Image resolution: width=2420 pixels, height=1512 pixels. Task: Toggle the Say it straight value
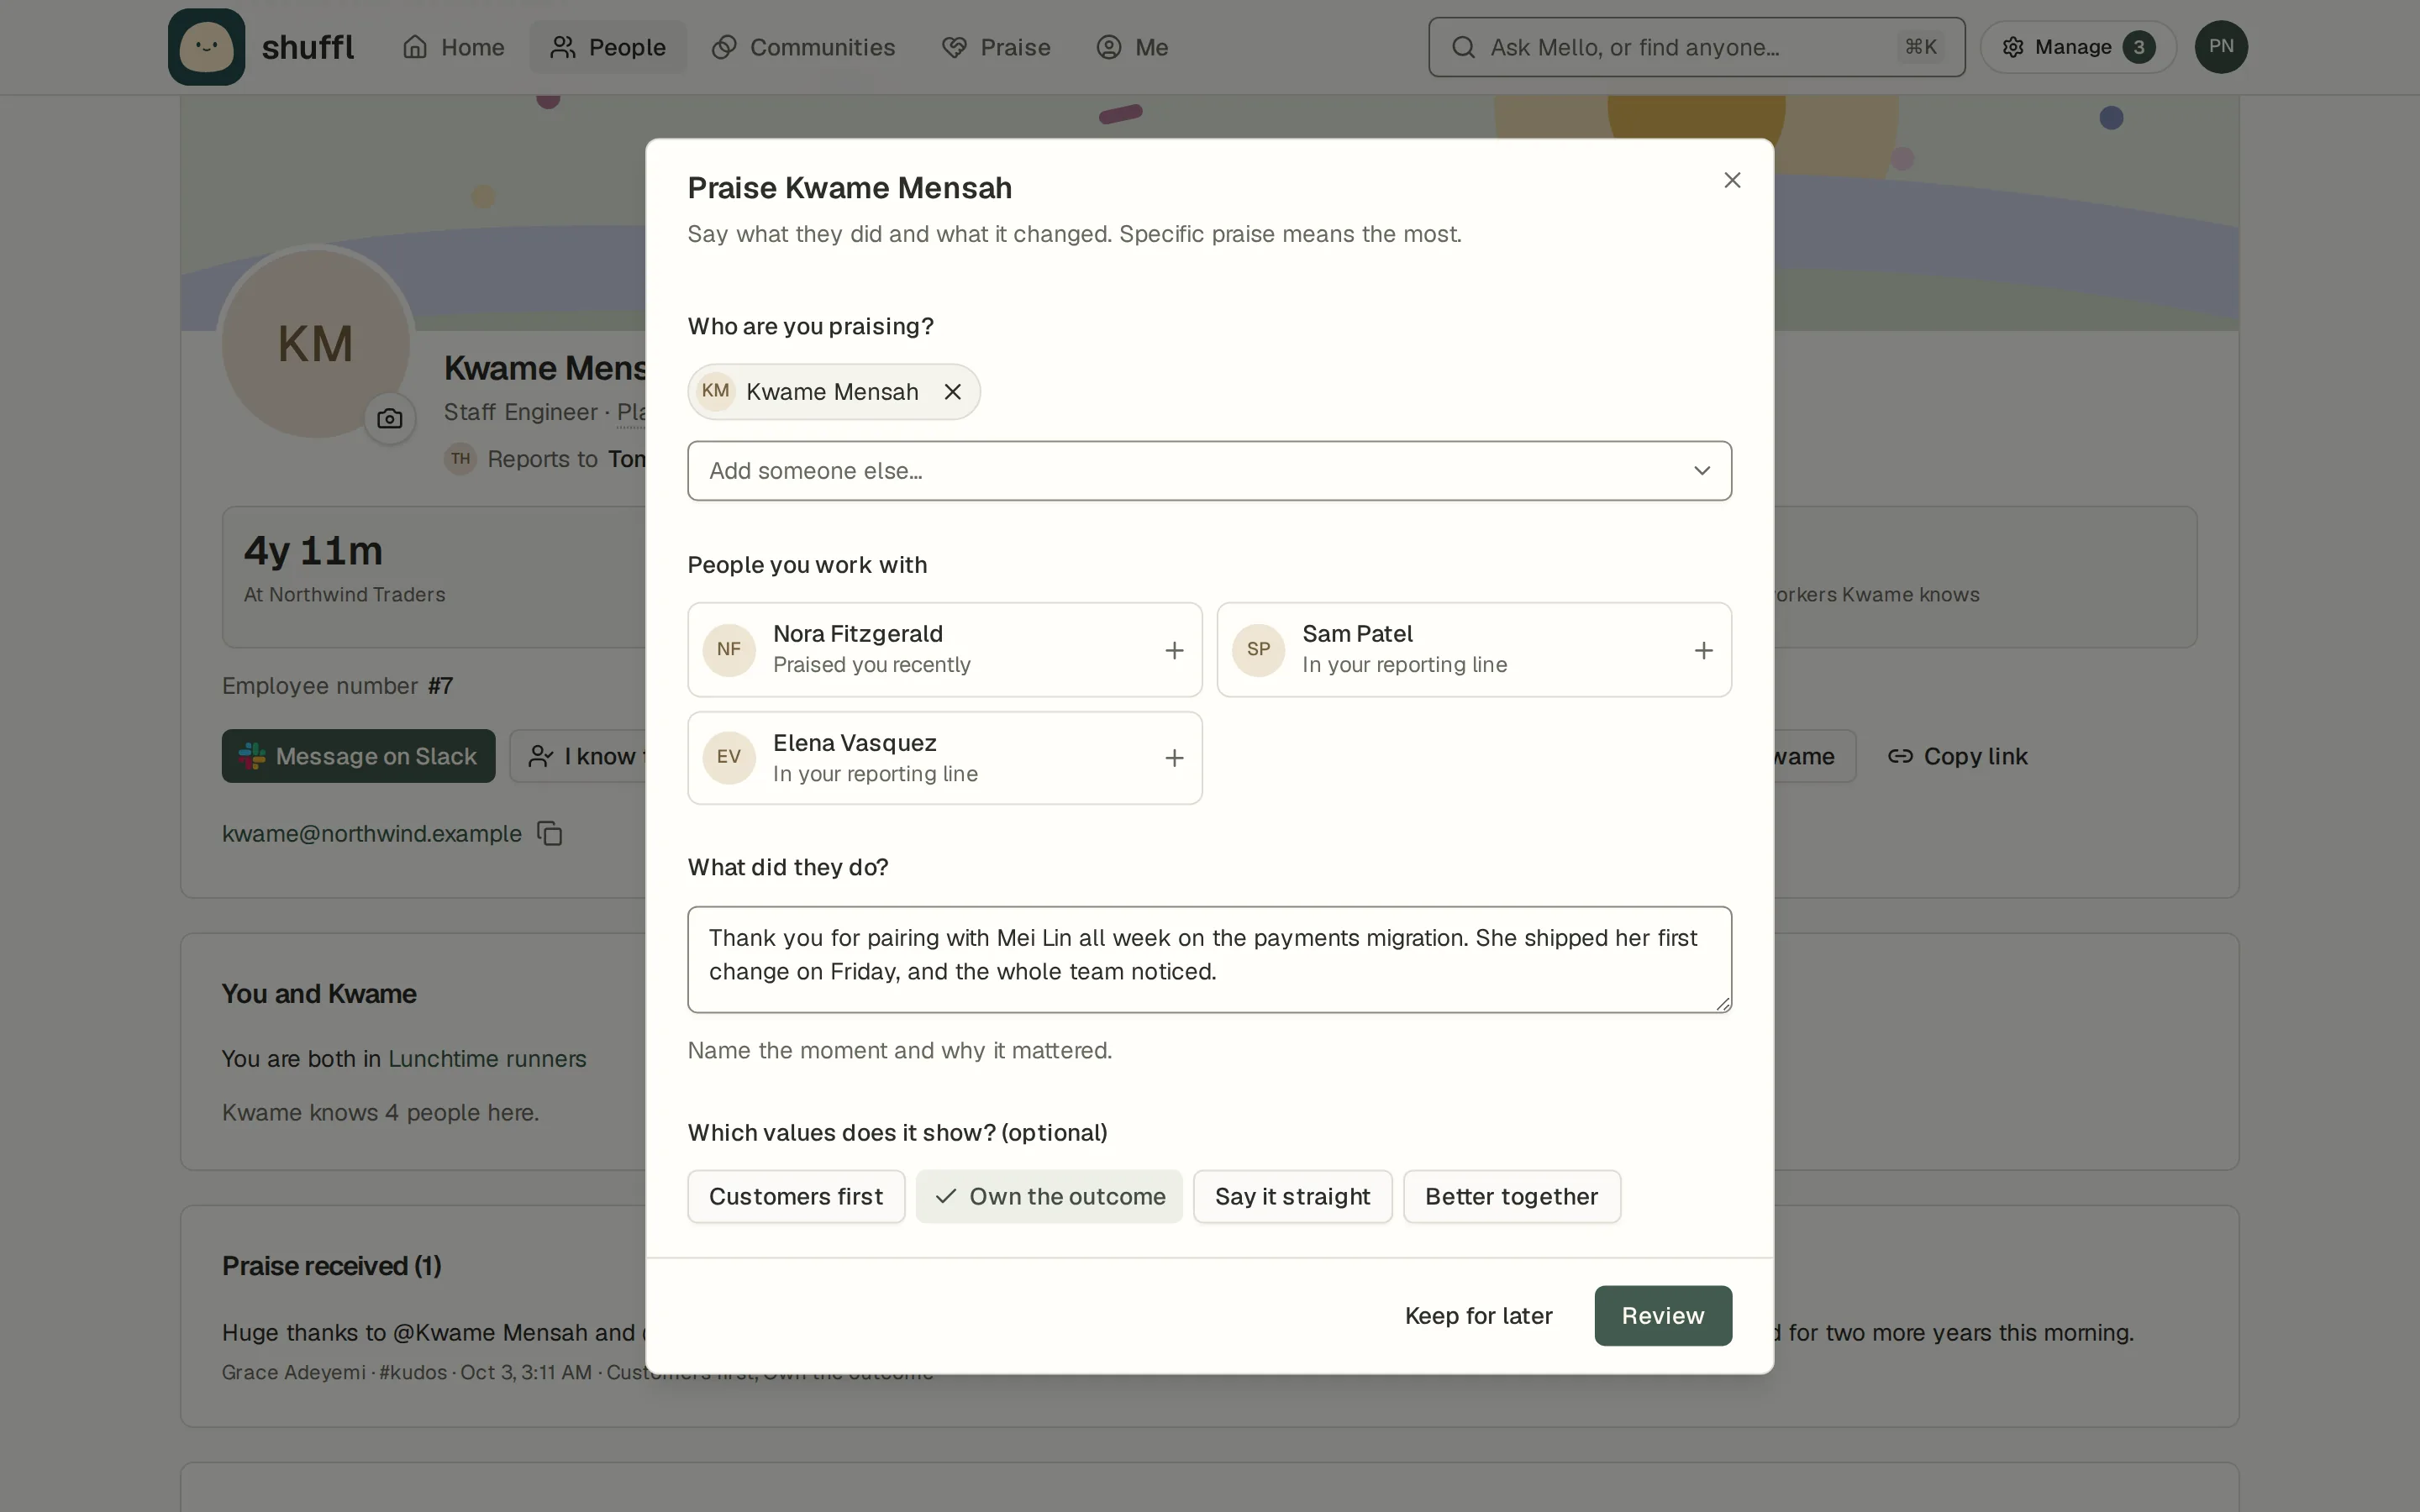(x=1292, y=1196)
